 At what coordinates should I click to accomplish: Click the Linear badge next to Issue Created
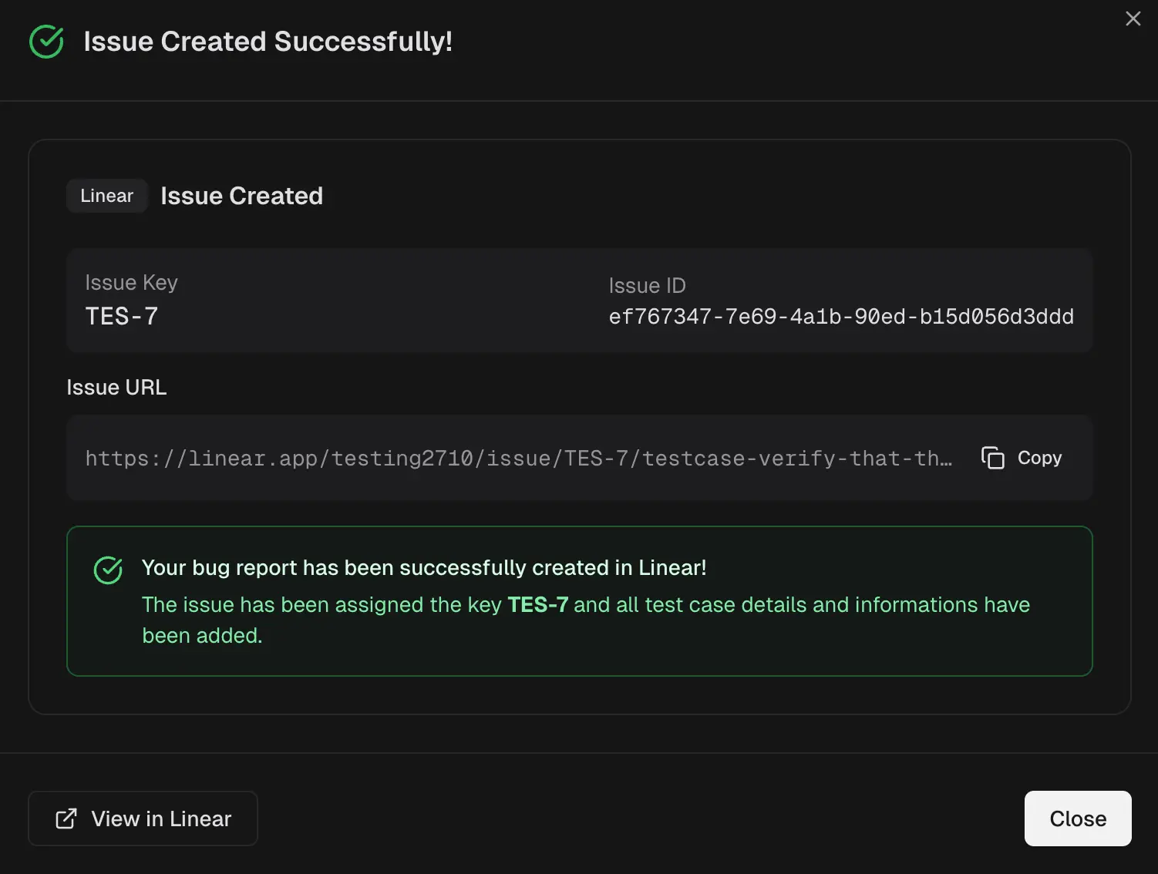(106, 195)
